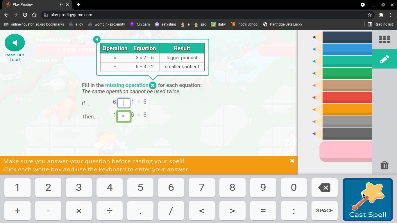Open the Extensions puzzle menu
The height and width of the screenshot is (223, 397).
tap(381, 15)
